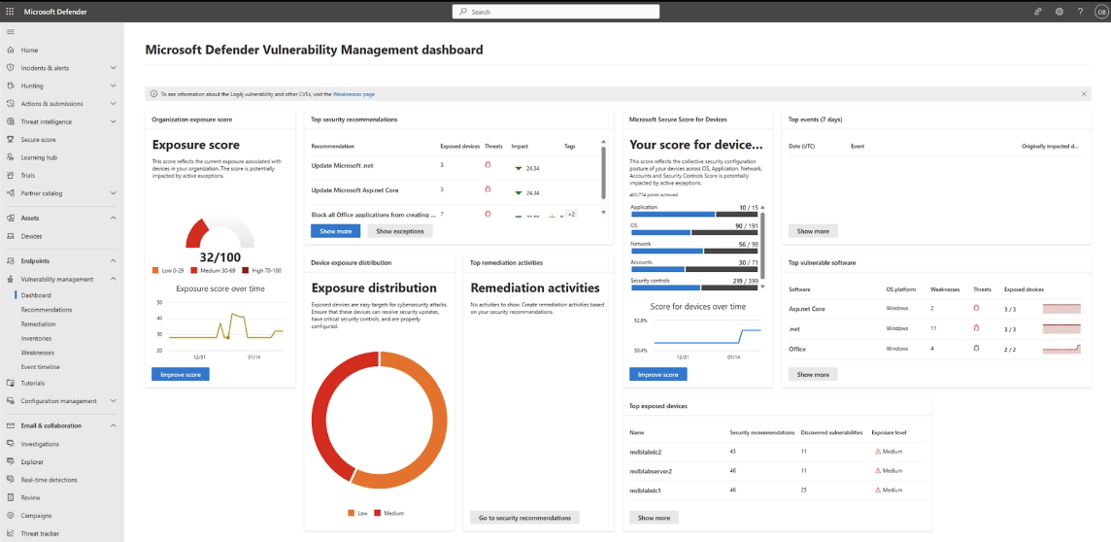The image size is (1111, 542).
Task: Collapse the Endpoints section chevron
Action: [x=114, y=260]
